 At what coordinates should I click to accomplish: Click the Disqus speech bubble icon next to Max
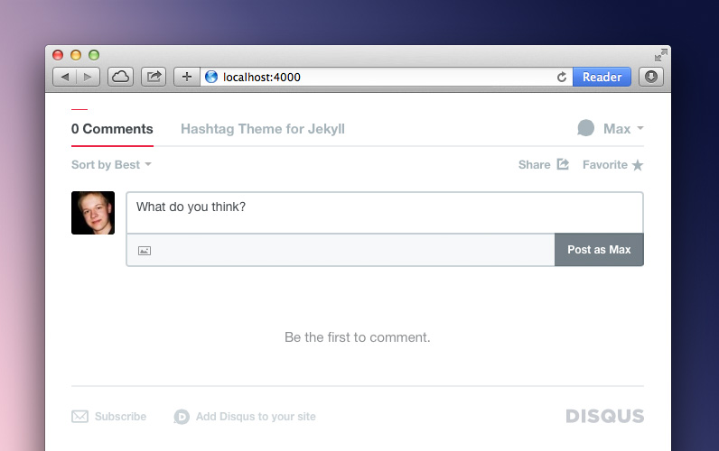[x=585, y=128]
